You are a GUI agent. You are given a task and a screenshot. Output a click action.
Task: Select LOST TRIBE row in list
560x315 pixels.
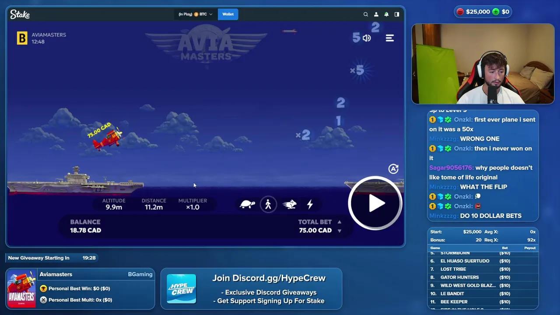click(x=483, y=269)
